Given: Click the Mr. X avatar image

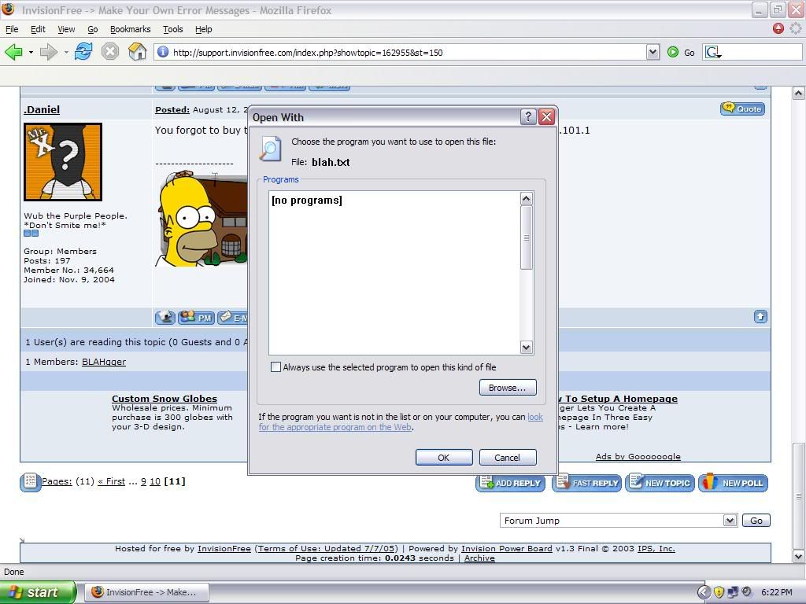Looking at the screenshot, I should click(x=63, y=162).
